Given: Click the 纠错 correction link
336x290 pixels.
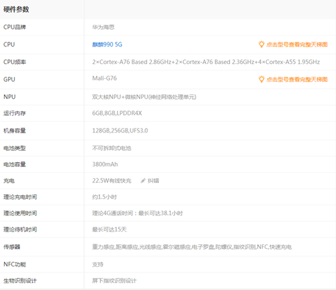Looking at the screenshot, I should pyautogui.click(x=153, y=180).
